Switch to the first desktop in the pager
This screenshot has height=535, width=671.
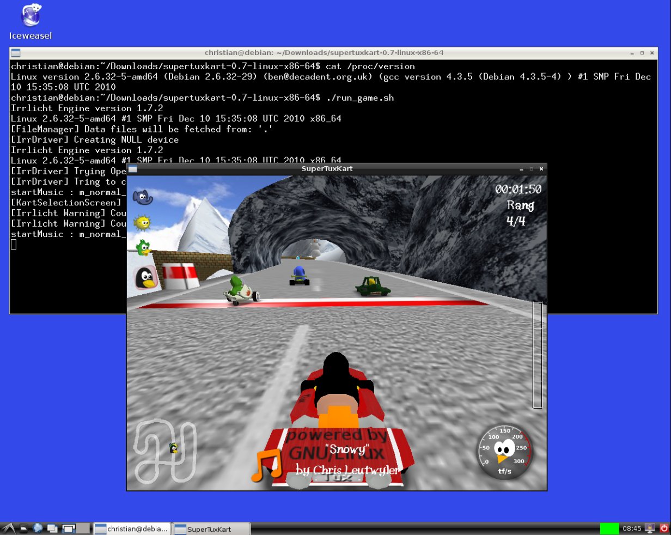[x=69, y=528]
